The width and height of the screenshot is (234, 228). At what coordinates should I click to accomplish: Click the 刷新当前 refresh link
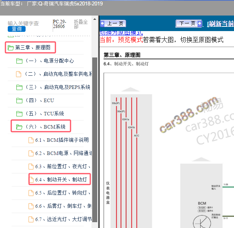(220, 24)
